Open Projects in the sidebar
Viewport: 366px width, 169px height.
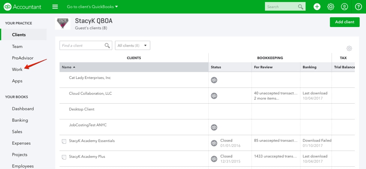point(20,154)
